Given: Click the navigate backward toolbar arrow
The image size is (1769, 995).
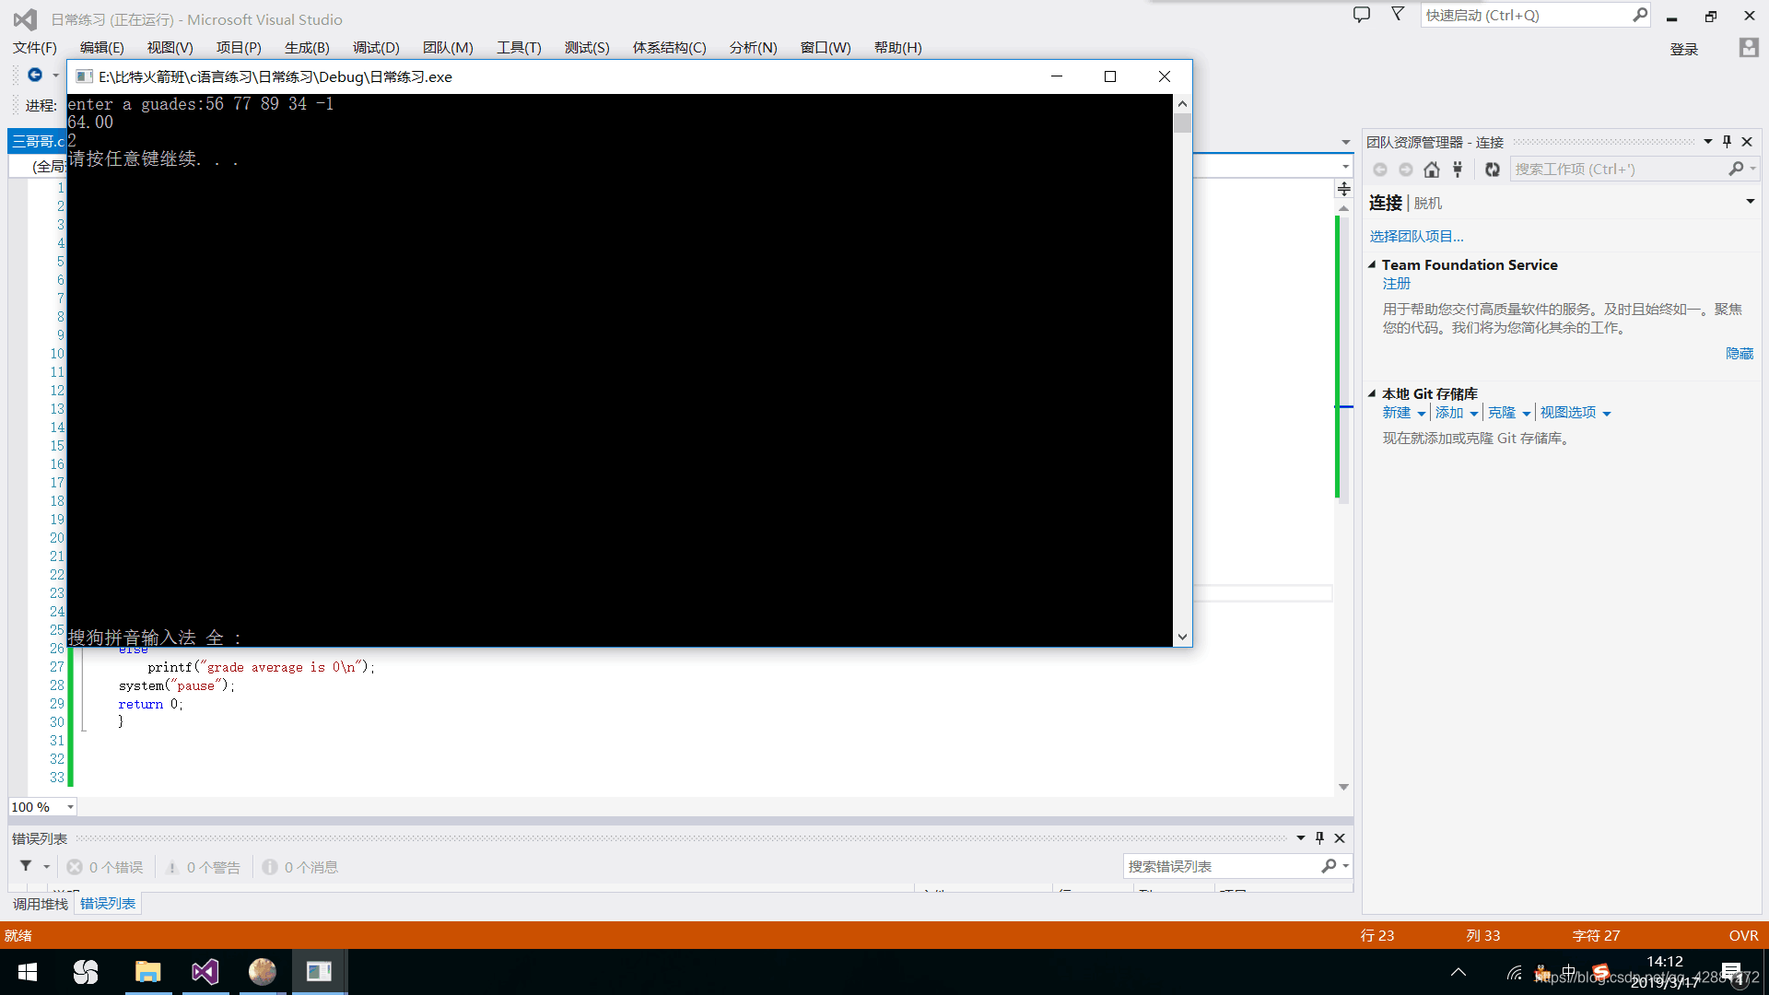Looking at the screenshot, I should tap(35, 75).
